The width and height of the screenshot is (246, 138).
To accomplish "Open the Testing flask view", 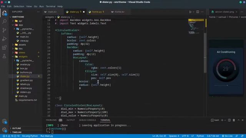I will [x=4, y=56].
